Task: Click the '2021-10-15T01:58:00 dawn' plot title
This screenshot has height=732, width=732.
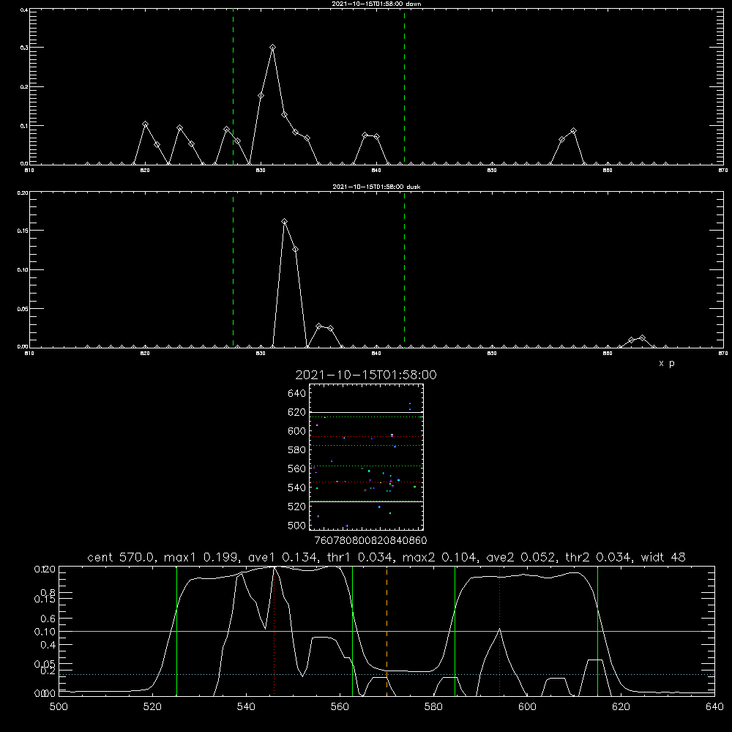Action: point(376,4)
